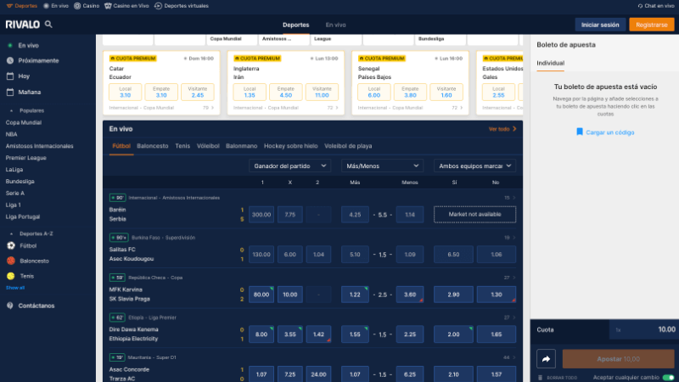Select the Individual bet slip tab
Image resolution: width=679 pixels, height=382 pixels.
coord(550,63)
